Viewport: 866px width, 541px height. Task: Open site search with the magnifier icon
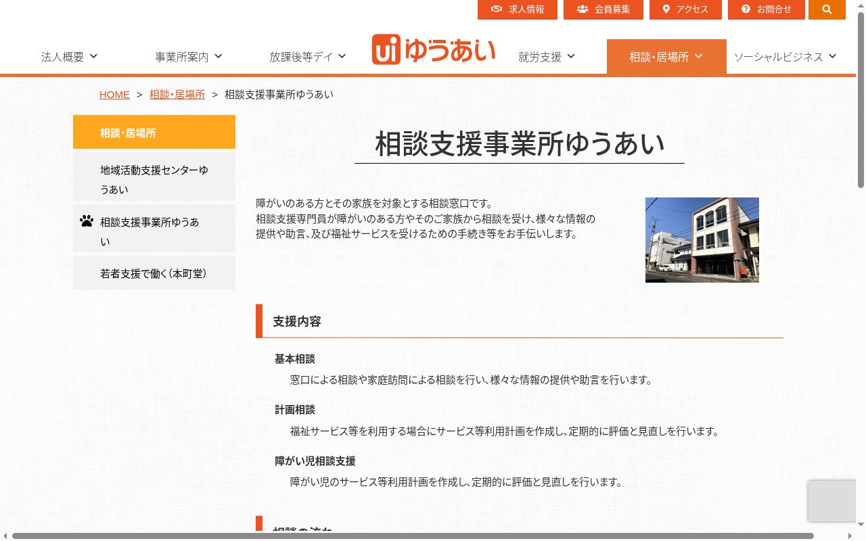(x=827, y=9)
